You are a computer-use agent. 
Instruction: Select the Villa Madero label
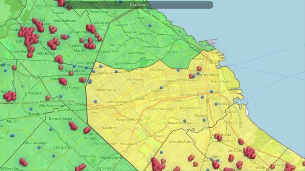[111, 158]
